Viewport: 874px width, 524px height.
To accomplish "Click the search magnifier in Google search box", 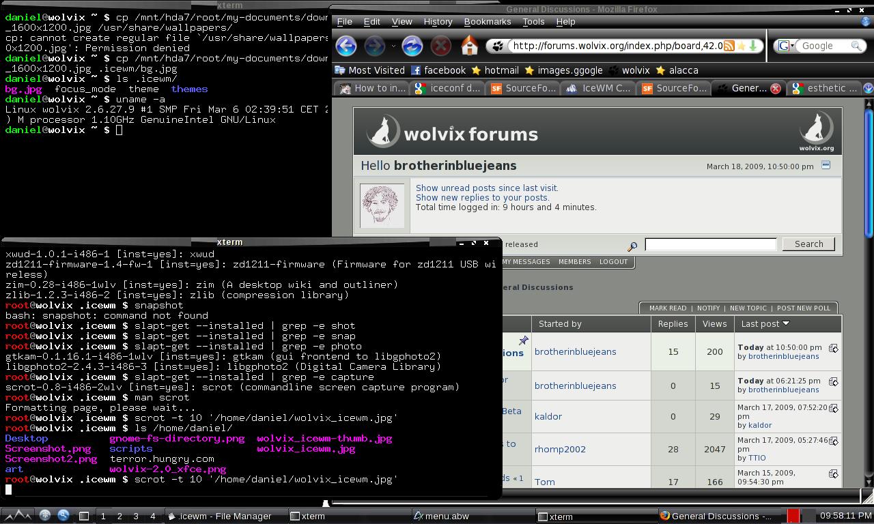I will (856, 46).
